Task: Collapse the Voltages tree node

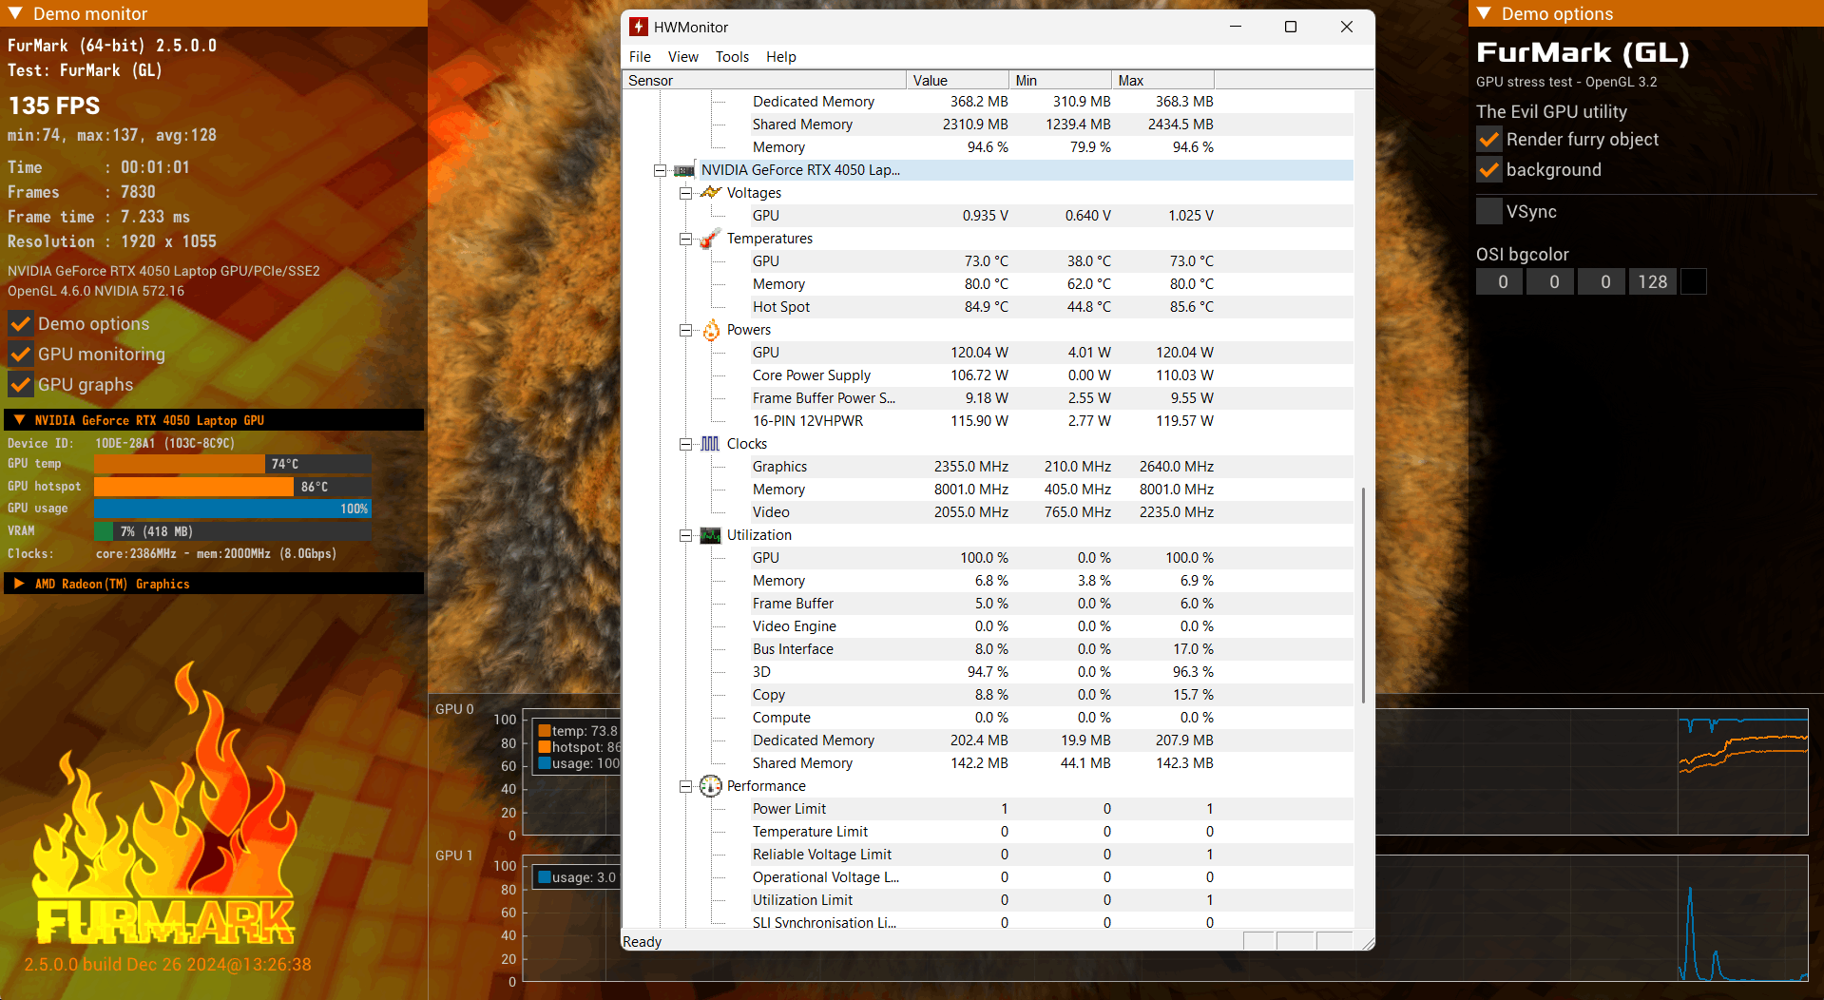Action: [x=685, y=193]
